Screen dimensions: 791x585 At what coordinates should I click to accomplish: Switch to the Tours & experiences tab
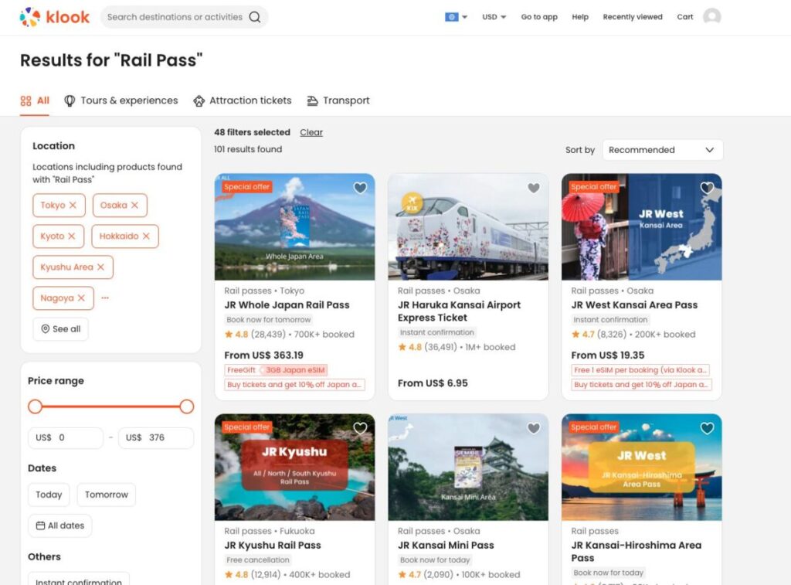(x=121, y=100)
